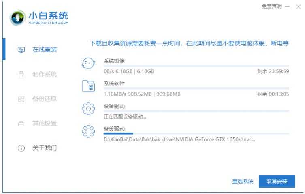
Task: Click the 小白系统 logo icon
Action: (x=17, y=18)
